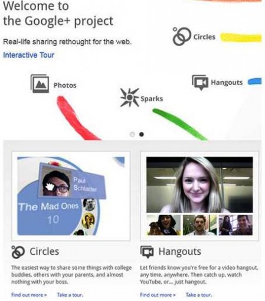This screenshot has height=301, width=265.
Task: Click the blue paint stroke near Hangouts
Action: [x=254, y=82]
